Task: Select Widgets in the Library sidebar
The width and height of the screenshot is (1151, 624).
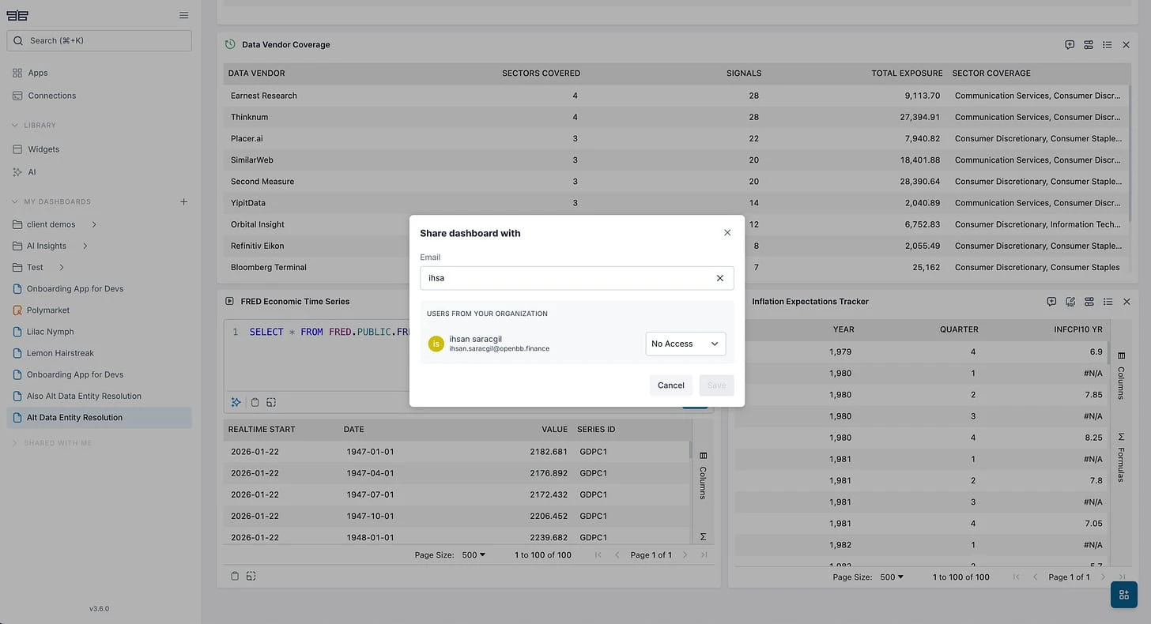Action: [43, 148]
